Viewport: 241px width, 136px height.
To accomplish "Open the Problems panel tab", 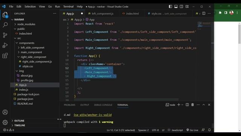I will pos(69,105).
